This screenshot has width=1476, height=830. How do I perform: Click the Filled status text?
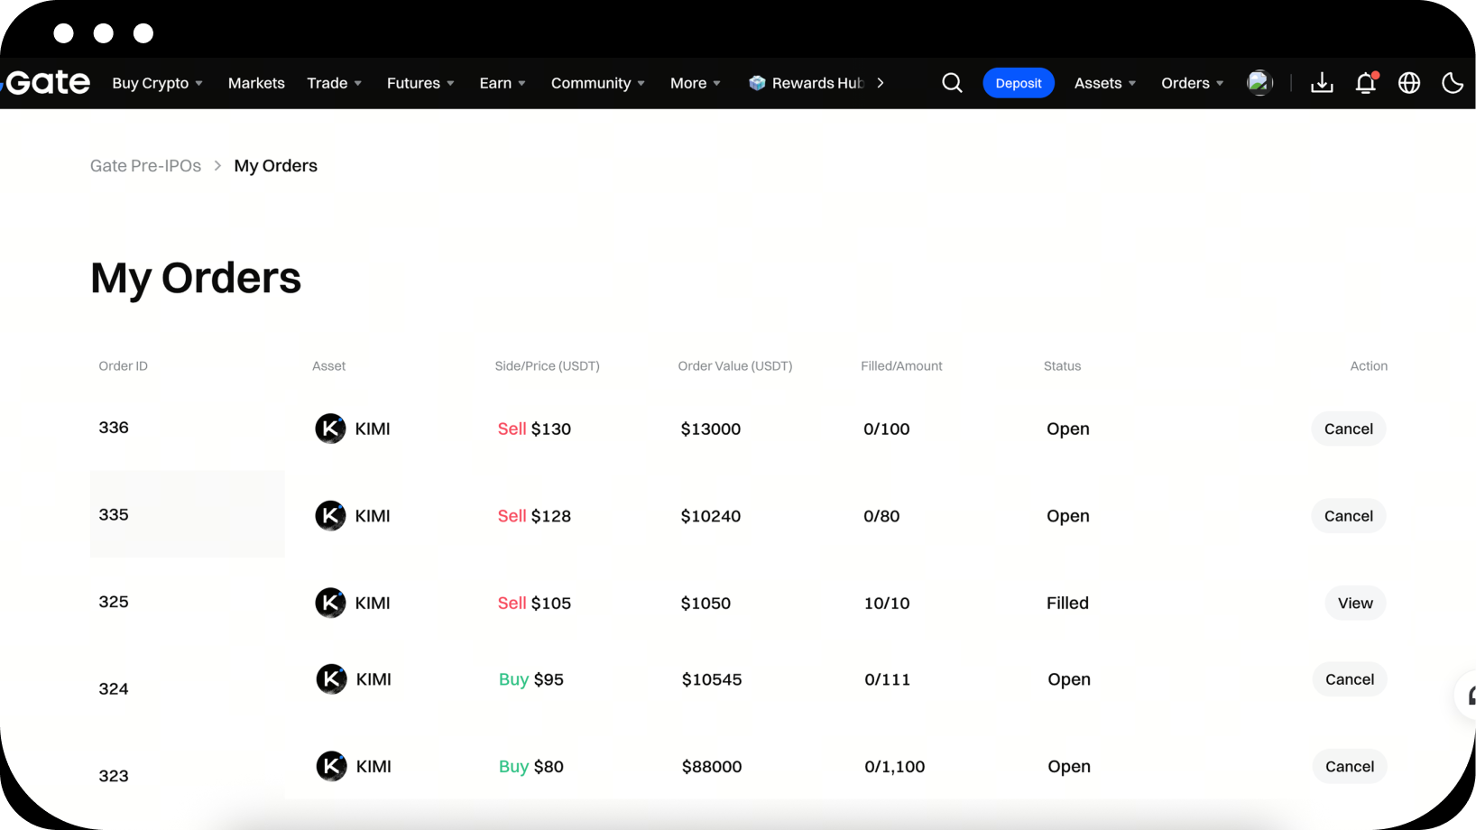coord(1067,603)
